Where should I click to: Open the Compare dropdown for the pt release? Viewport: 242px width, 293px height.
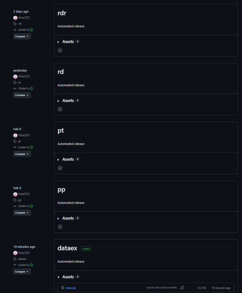tap(22, 154)
